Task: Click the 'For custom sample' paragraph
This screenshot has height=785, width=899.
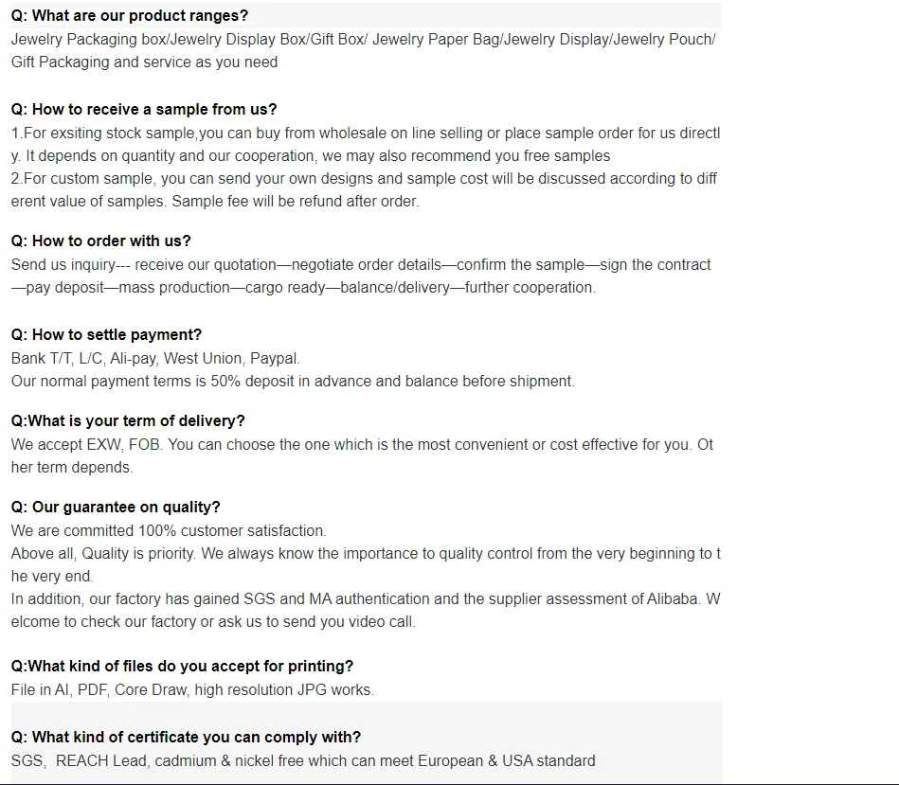Action: pyautogui.click(x=364, y=179)
